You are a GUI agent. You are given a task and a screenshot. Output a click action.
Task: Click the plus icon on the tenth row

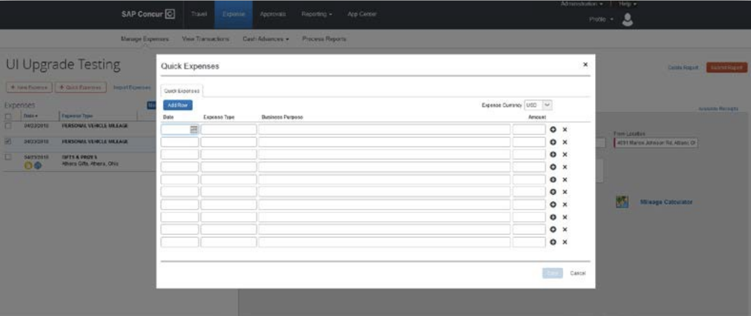(553, 242)
